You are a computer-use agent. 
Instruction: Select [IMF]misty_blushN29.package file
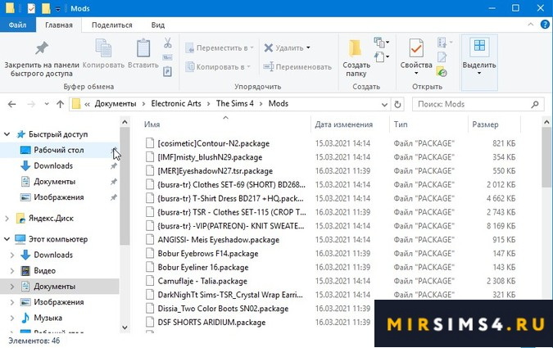coord(210,157)
